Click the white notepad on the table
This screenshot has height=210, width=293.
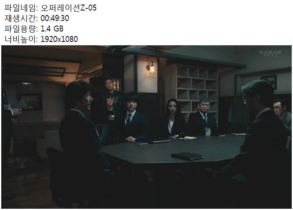pos(188,138)
